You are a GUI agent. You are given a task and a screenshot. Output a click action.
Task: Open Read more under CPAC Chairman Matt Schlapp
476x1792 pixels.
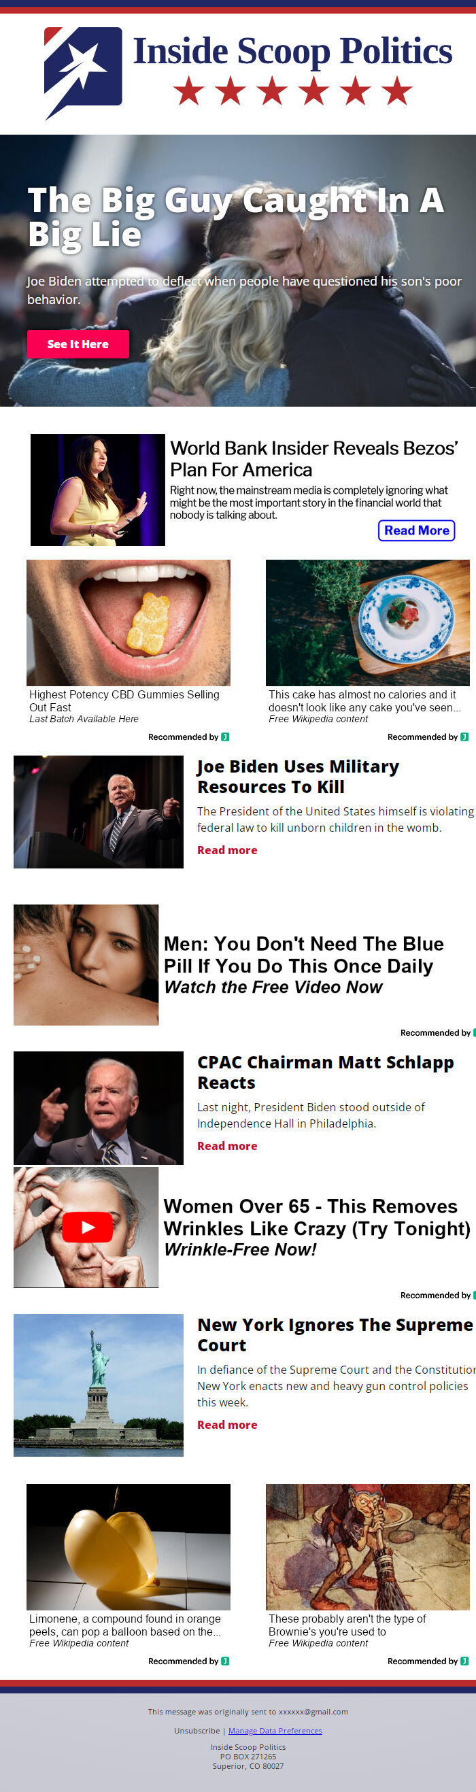227,1146
